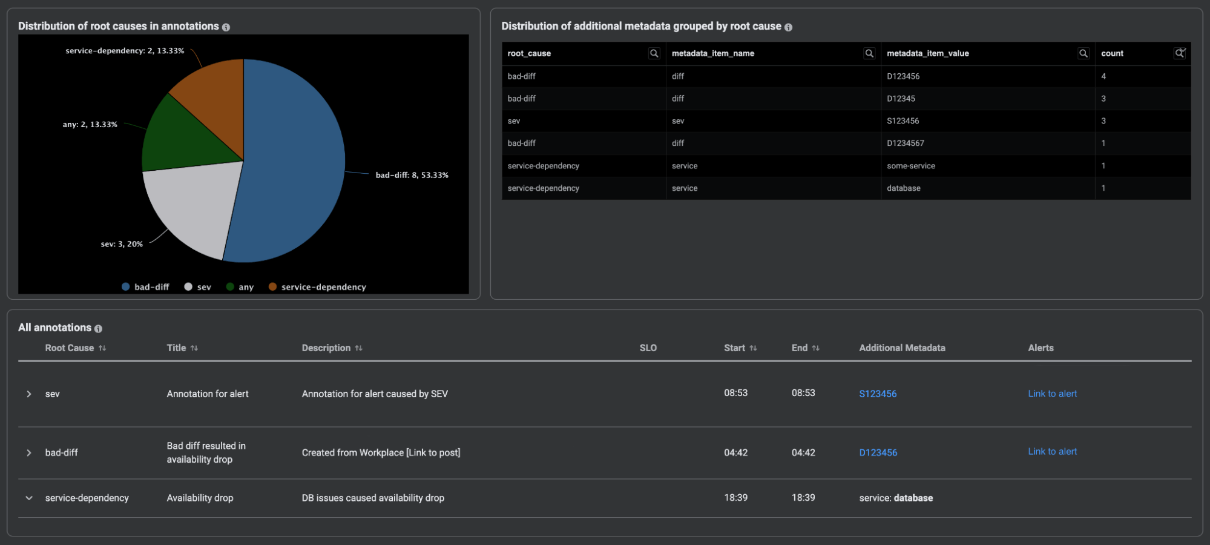
Task: Open search filter on metadata_item_name column
Action: [x=870, y=53]
